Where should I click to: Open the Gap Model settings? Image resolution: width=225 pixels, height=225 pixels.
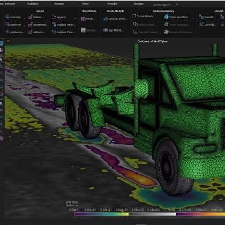[113, 31]
